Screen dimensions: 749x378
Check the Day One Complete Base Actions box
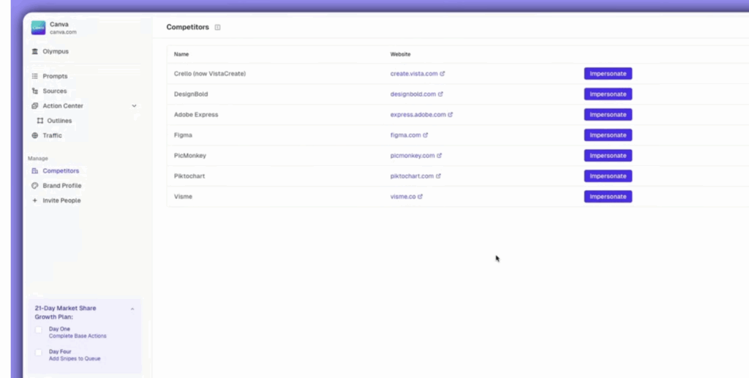(x=39, y=330)
